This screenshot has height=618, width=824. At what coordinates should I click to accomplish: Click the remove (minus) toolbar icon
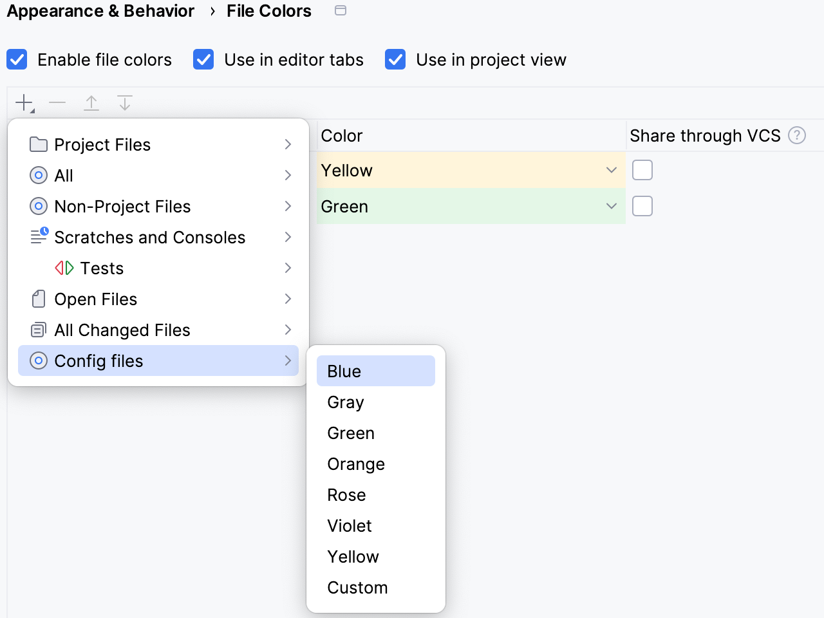tap(57, 103)
